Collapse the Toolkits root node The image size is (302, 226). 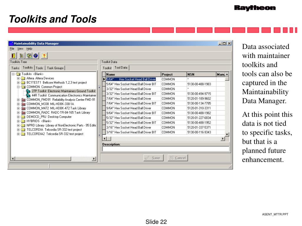[13, 74]
